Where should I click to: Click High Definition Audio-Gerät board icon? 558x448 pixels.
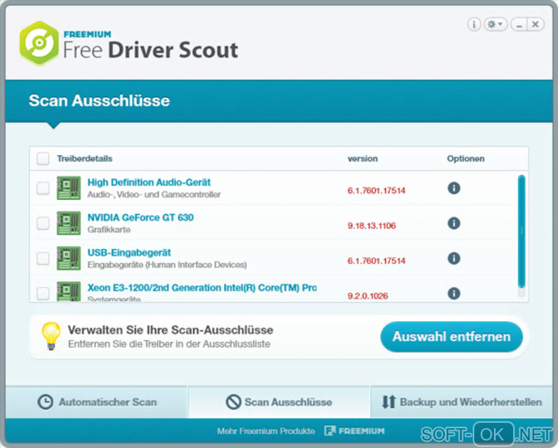coord(69,188)
